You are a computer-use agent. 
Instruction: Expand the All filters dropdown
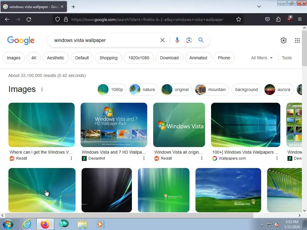(x=262, y=58)
